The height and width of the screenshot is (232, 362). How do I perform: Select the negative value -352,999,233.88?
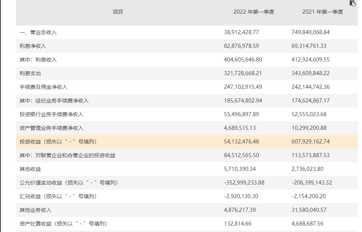pyautogui.click(x=244, y=183)
